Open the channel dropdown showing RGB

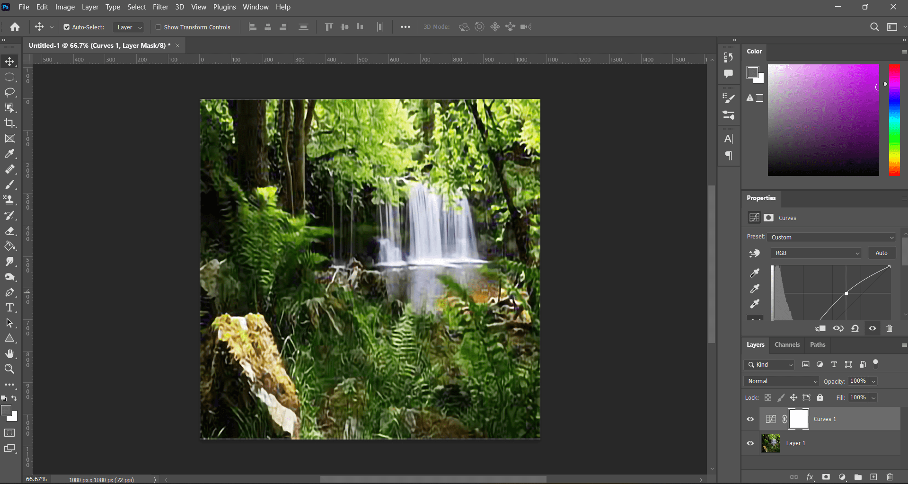click(x=816, y=253)
